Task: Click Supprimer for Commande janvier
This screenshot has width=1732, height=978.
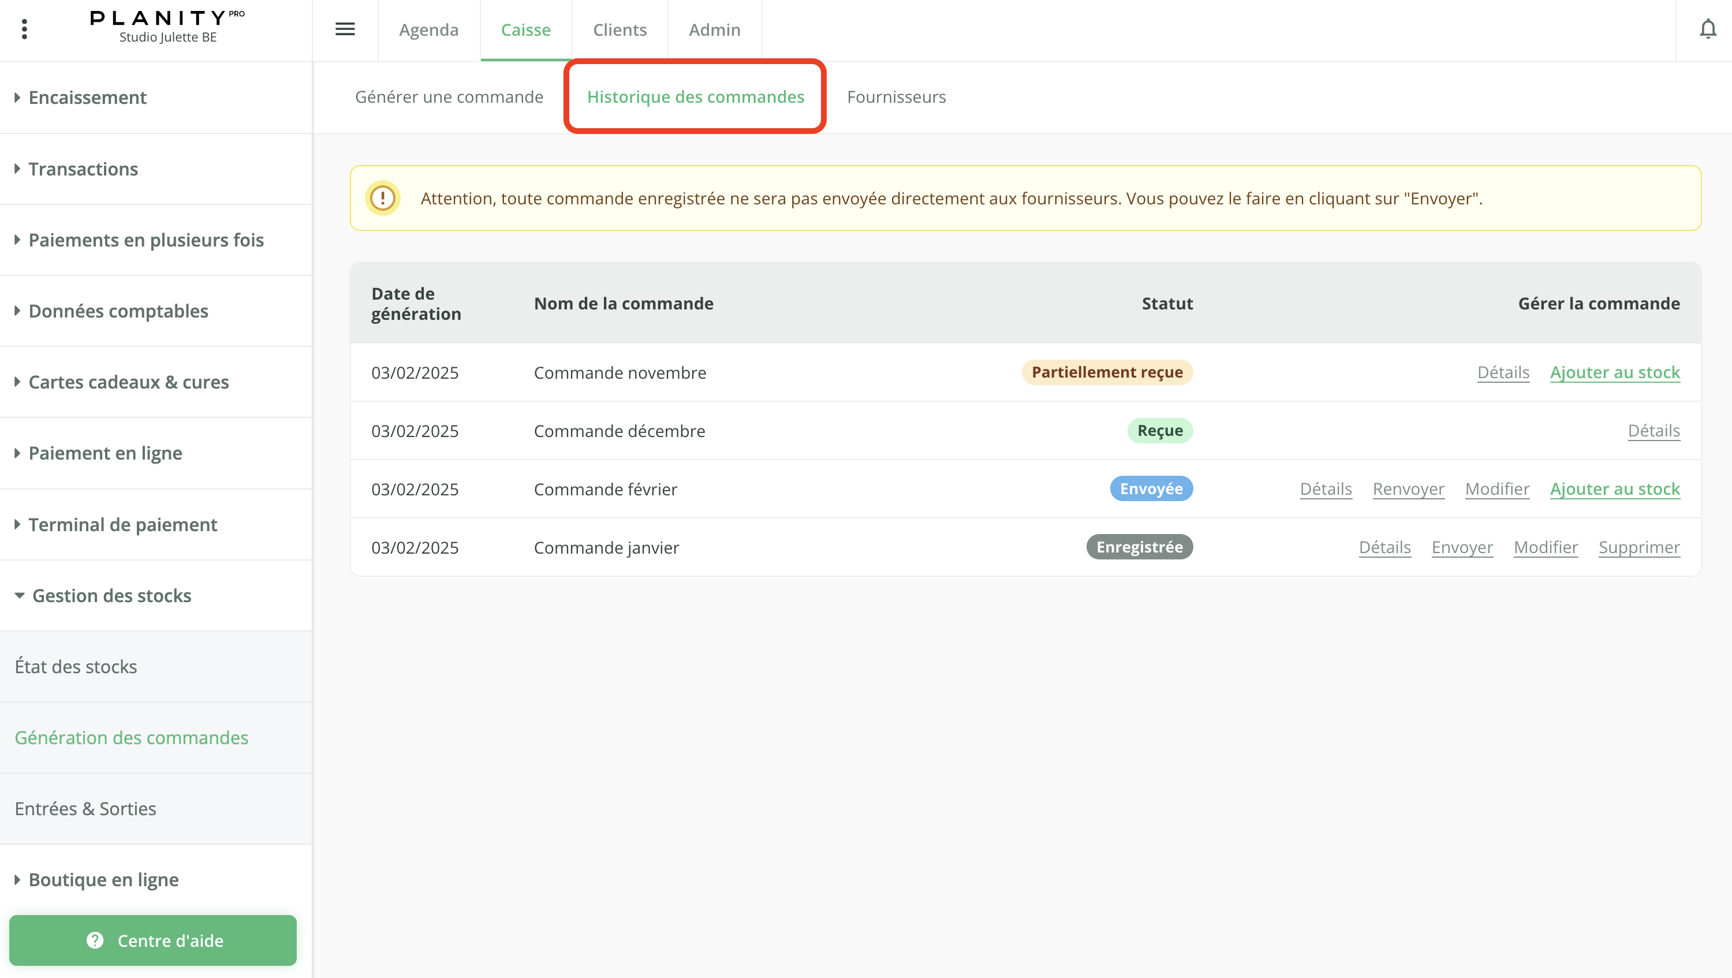Action: coord(1638,547)
